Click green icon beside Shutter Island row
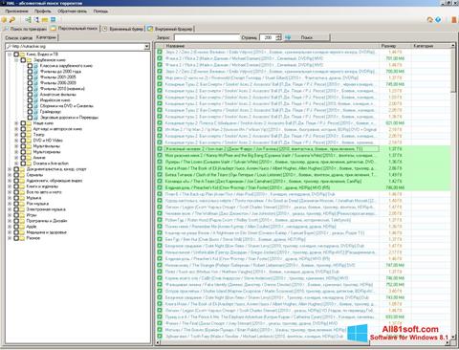 [x=160, y=291]
